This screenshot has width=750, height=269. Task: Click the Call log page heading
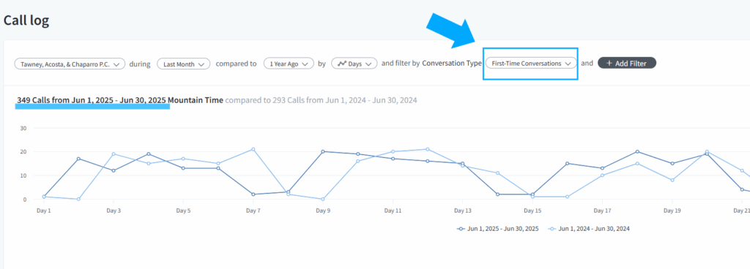[x=26, y=20]
